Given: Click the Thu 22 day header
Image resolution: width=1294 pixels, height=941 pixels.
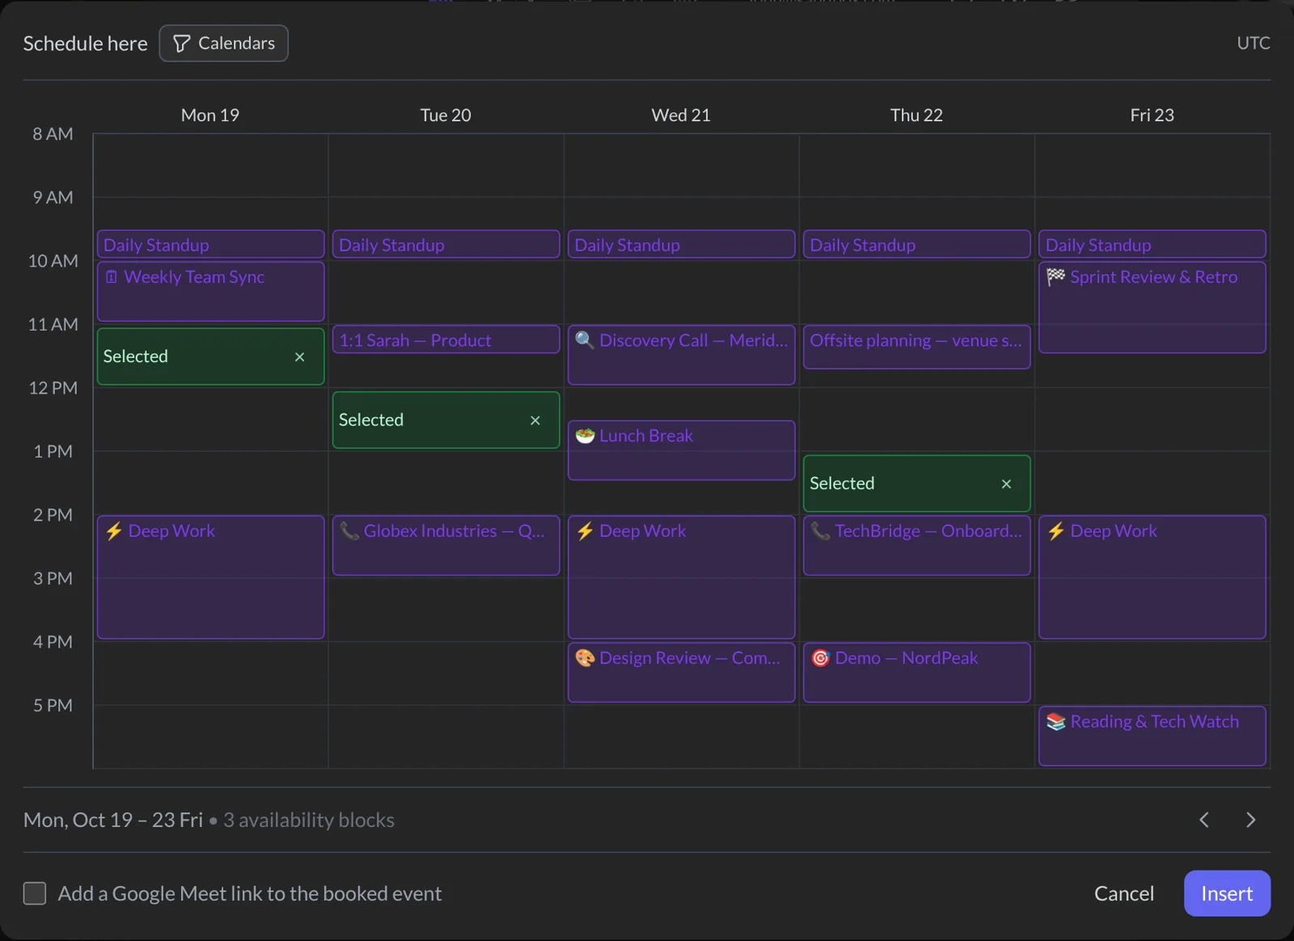Looking at the screenshot, I should 916,115.
